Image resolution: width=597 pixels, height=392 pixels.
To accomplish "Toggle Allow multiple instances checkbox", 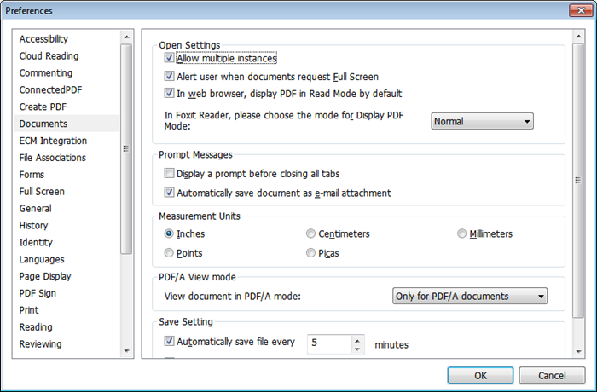I will pyautogui.click(x=169, y=60).
